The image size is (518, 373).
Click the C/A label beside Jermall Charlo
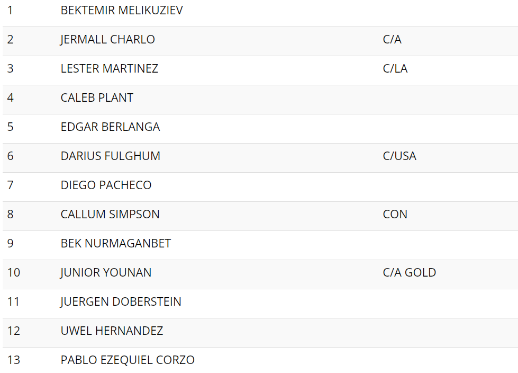click(392, 39)
